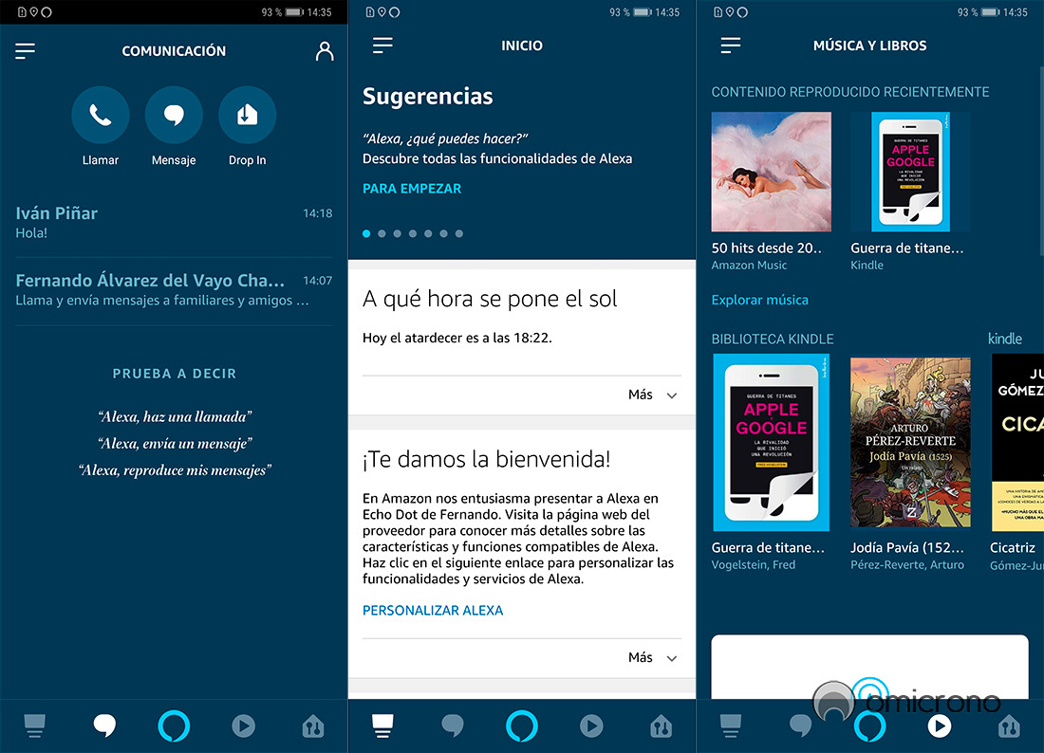Select fifth suggestion carousel dot

428,233
